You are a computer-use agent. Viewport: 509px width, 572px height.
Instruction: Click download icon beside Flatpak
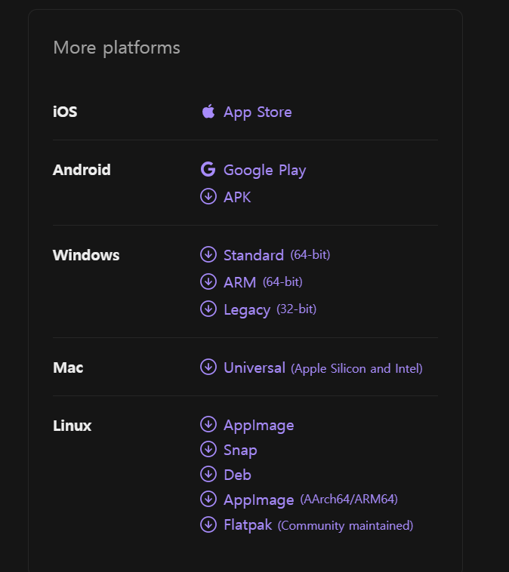[x=208, y=524]
